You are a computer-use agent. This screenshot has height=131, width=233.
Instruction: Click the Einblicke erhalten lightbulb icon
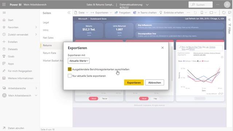pyautogui.click(x=161, y=13)
